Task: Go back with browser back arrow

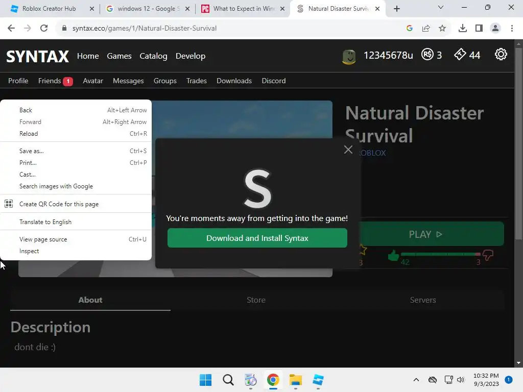Action: tap(11, 29)
